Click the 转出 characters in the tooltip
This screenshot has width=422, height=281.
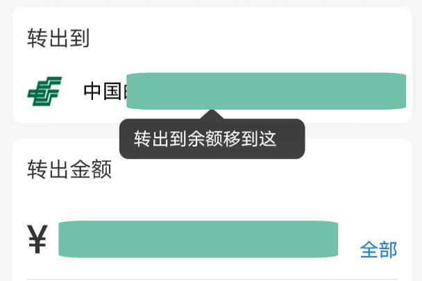click(x=152, y=139)
